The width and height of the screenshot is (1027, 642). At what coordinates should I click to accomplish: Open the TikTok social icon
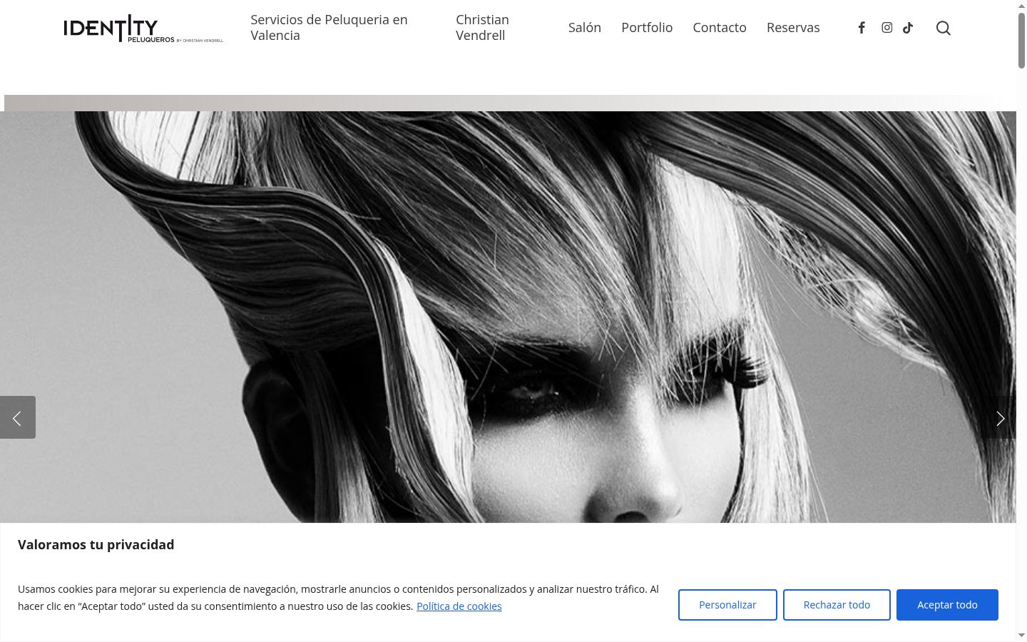(908, 28)
